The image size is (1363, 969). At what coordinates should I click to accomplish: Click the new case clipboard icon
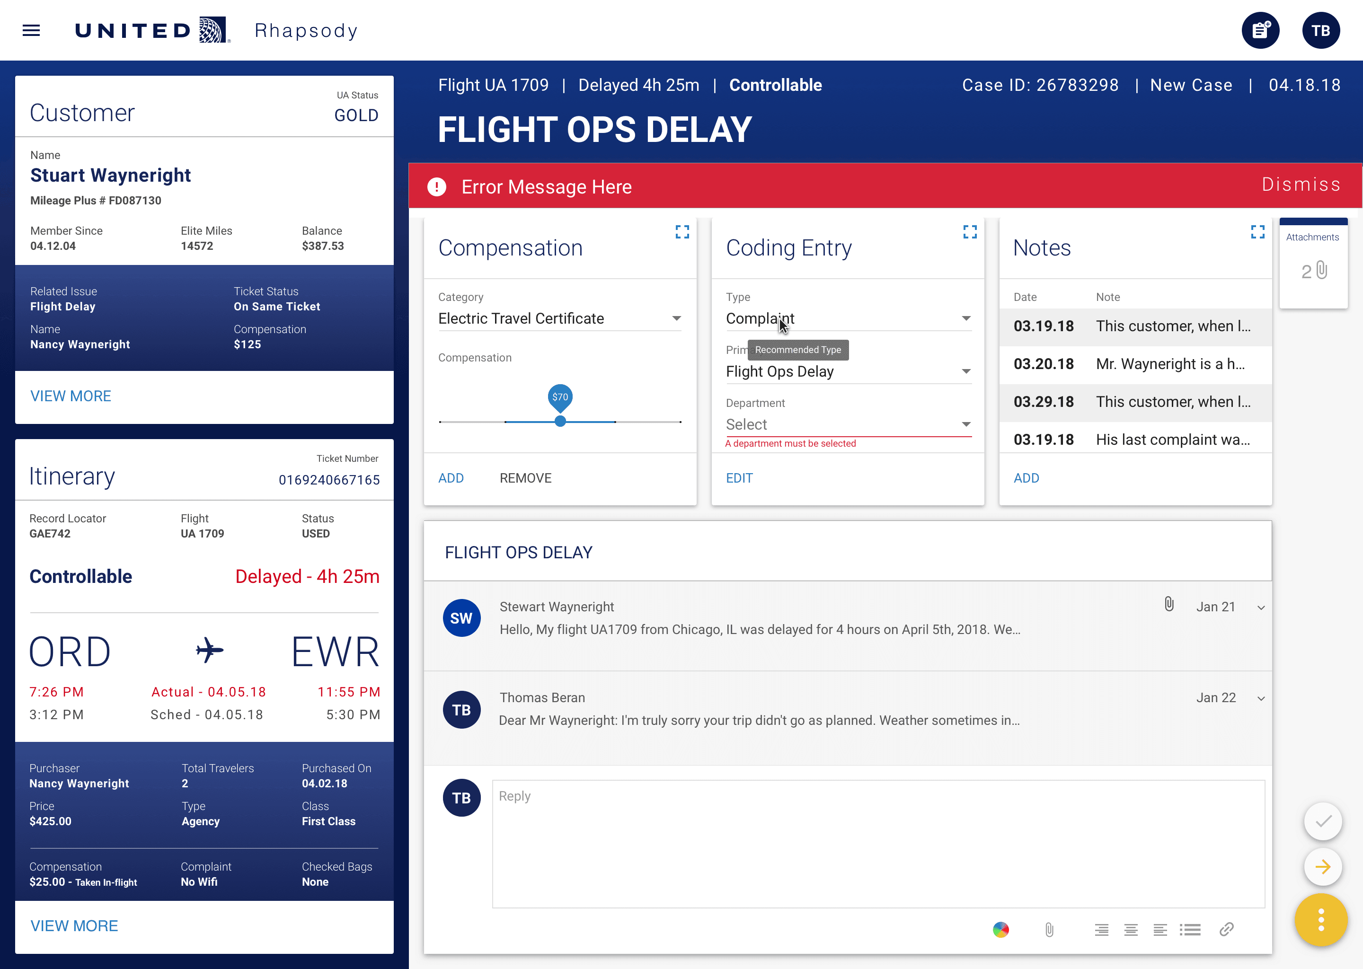coord(1260,30)
